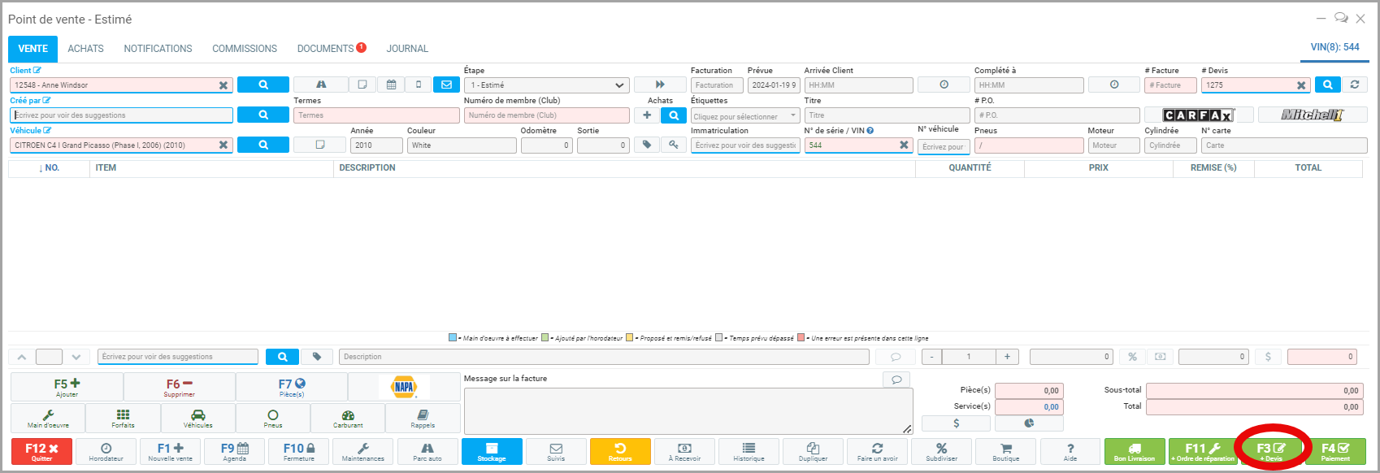Click the Stockage storage box button

point(492,452)
